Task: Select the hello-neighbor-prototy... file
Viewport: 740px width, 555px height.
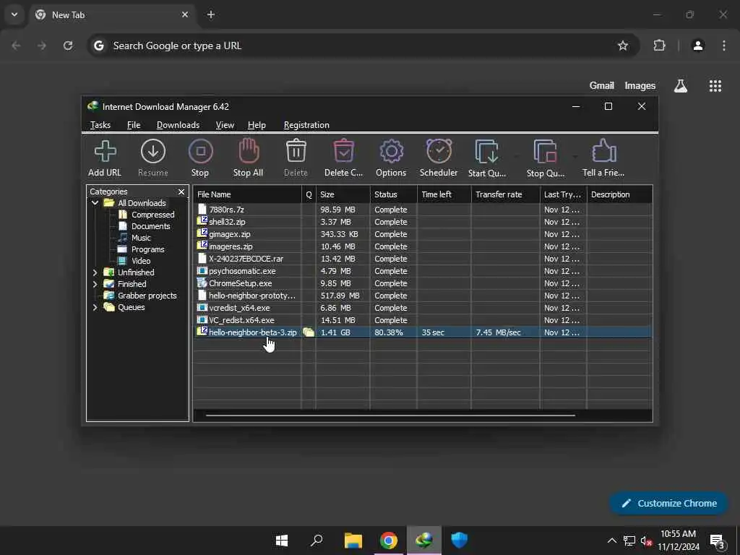Action: (252, 296)
